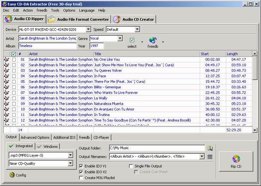The width and height of the screenshot is (261, 186).
Task: Open the Output filenames dropdown
Action: click(202, 156)
